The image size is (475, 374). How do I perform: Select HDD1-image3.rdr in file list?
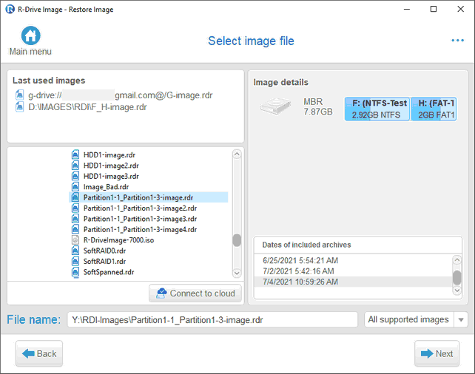click(x=111, y=176)
